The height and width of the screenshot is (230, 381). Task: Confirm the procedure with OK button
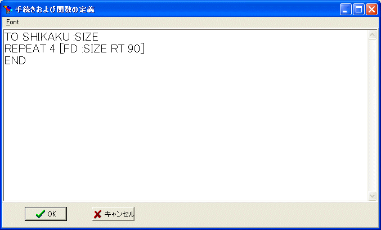tap(46, 214)
